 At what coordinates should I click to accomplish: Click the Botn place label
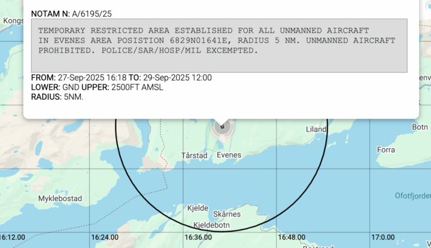pyautogui.click(x=420, y=127)
